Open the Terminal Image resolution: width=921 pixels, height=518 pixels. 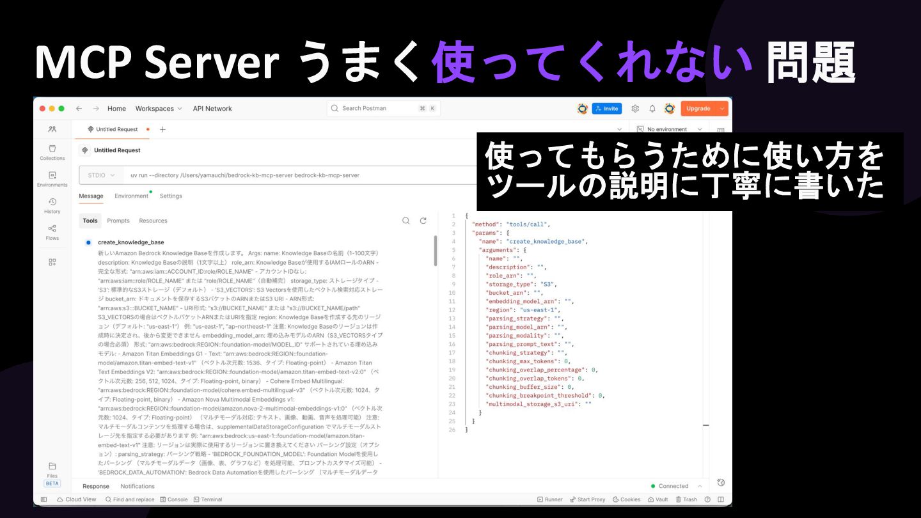pyautogui.click(x=208, y=499)
